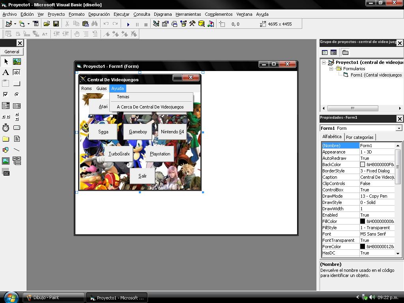The image size is (404, 303).
Task: Click properties list scrollbar down arrow
Action: click(398, 254)
